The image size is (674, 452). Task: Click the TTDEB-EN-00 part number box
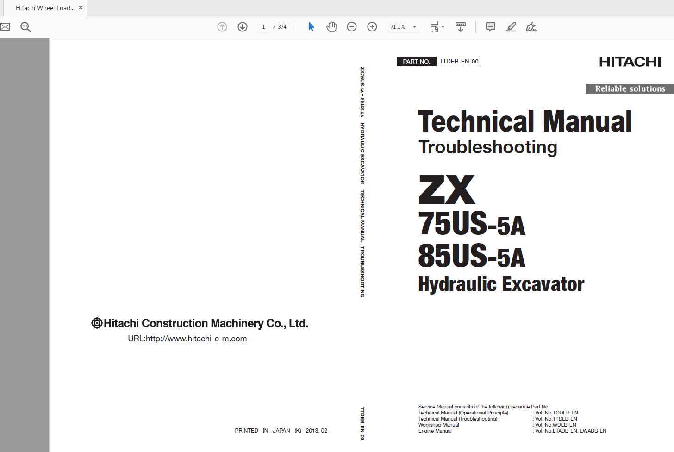point(458,61)
